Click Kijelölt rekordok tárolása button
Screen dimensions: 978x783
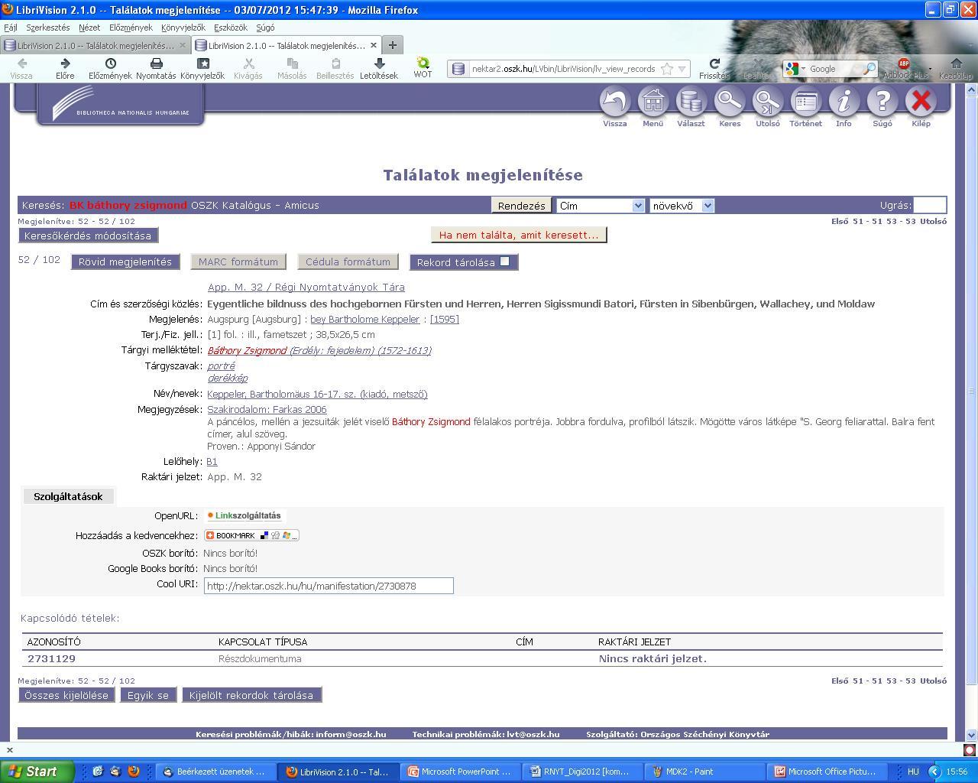tap(251, 695)
